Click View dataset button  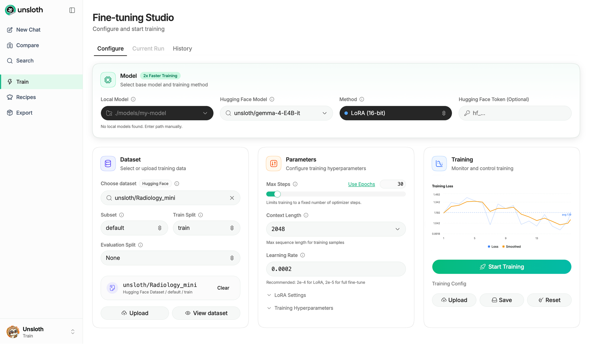tap(206, 313)
